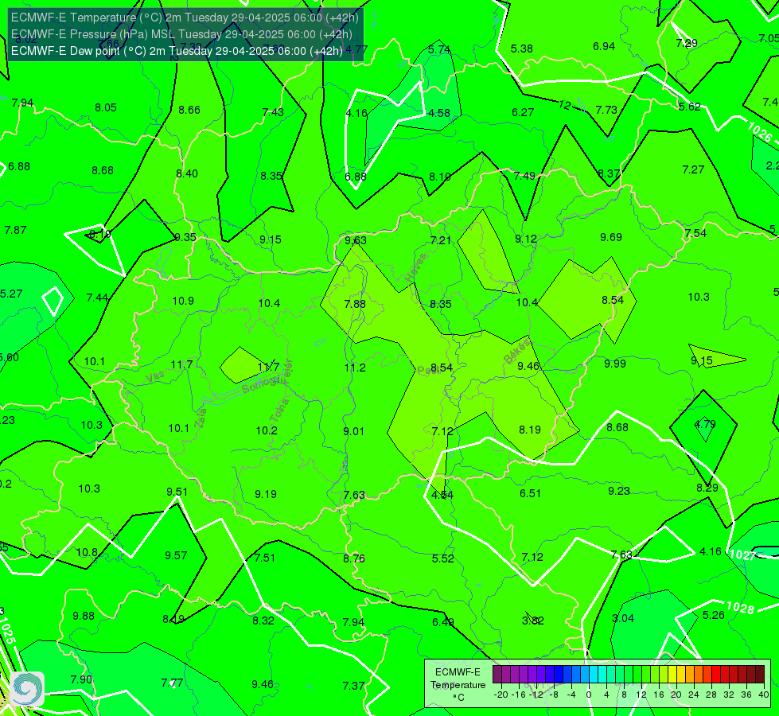Image resolution: width=779 pixels, height=716 pixels.
Task: Click the 10.2 dew point value
Action: 267,430
